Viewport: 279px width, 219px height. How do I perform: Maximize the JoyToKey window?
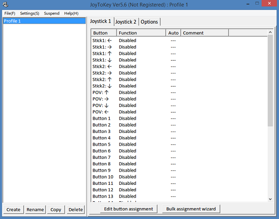tap(257, 3)
